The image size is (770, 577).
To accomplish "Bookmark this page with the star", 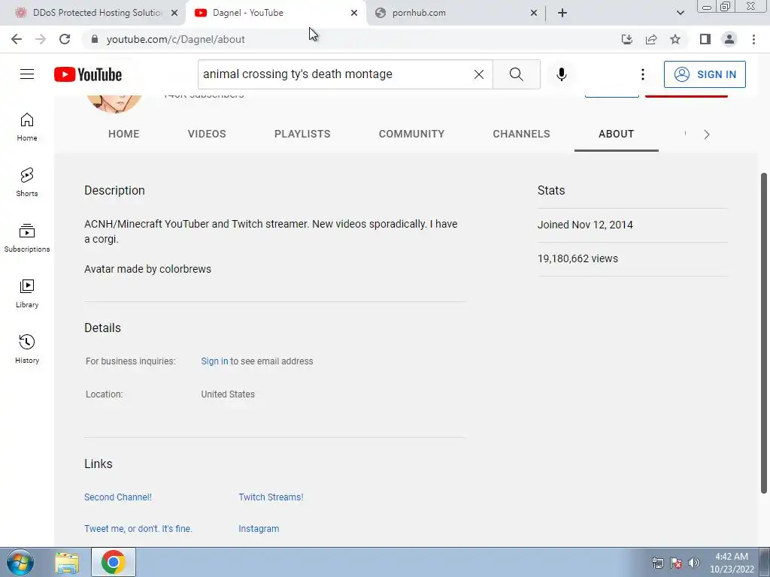I will coord(675,39).
